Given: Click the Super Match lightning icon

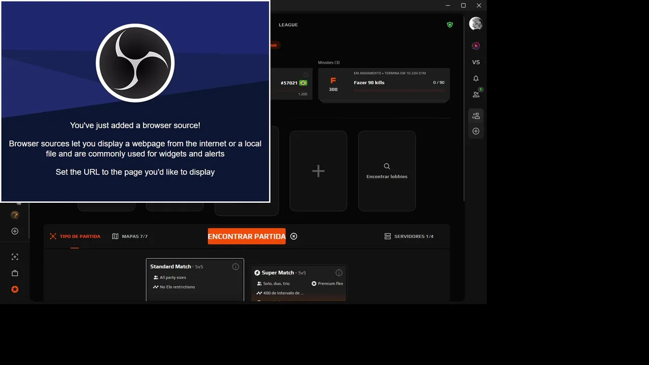Looking at the screenshot, I should pos(257,273).
